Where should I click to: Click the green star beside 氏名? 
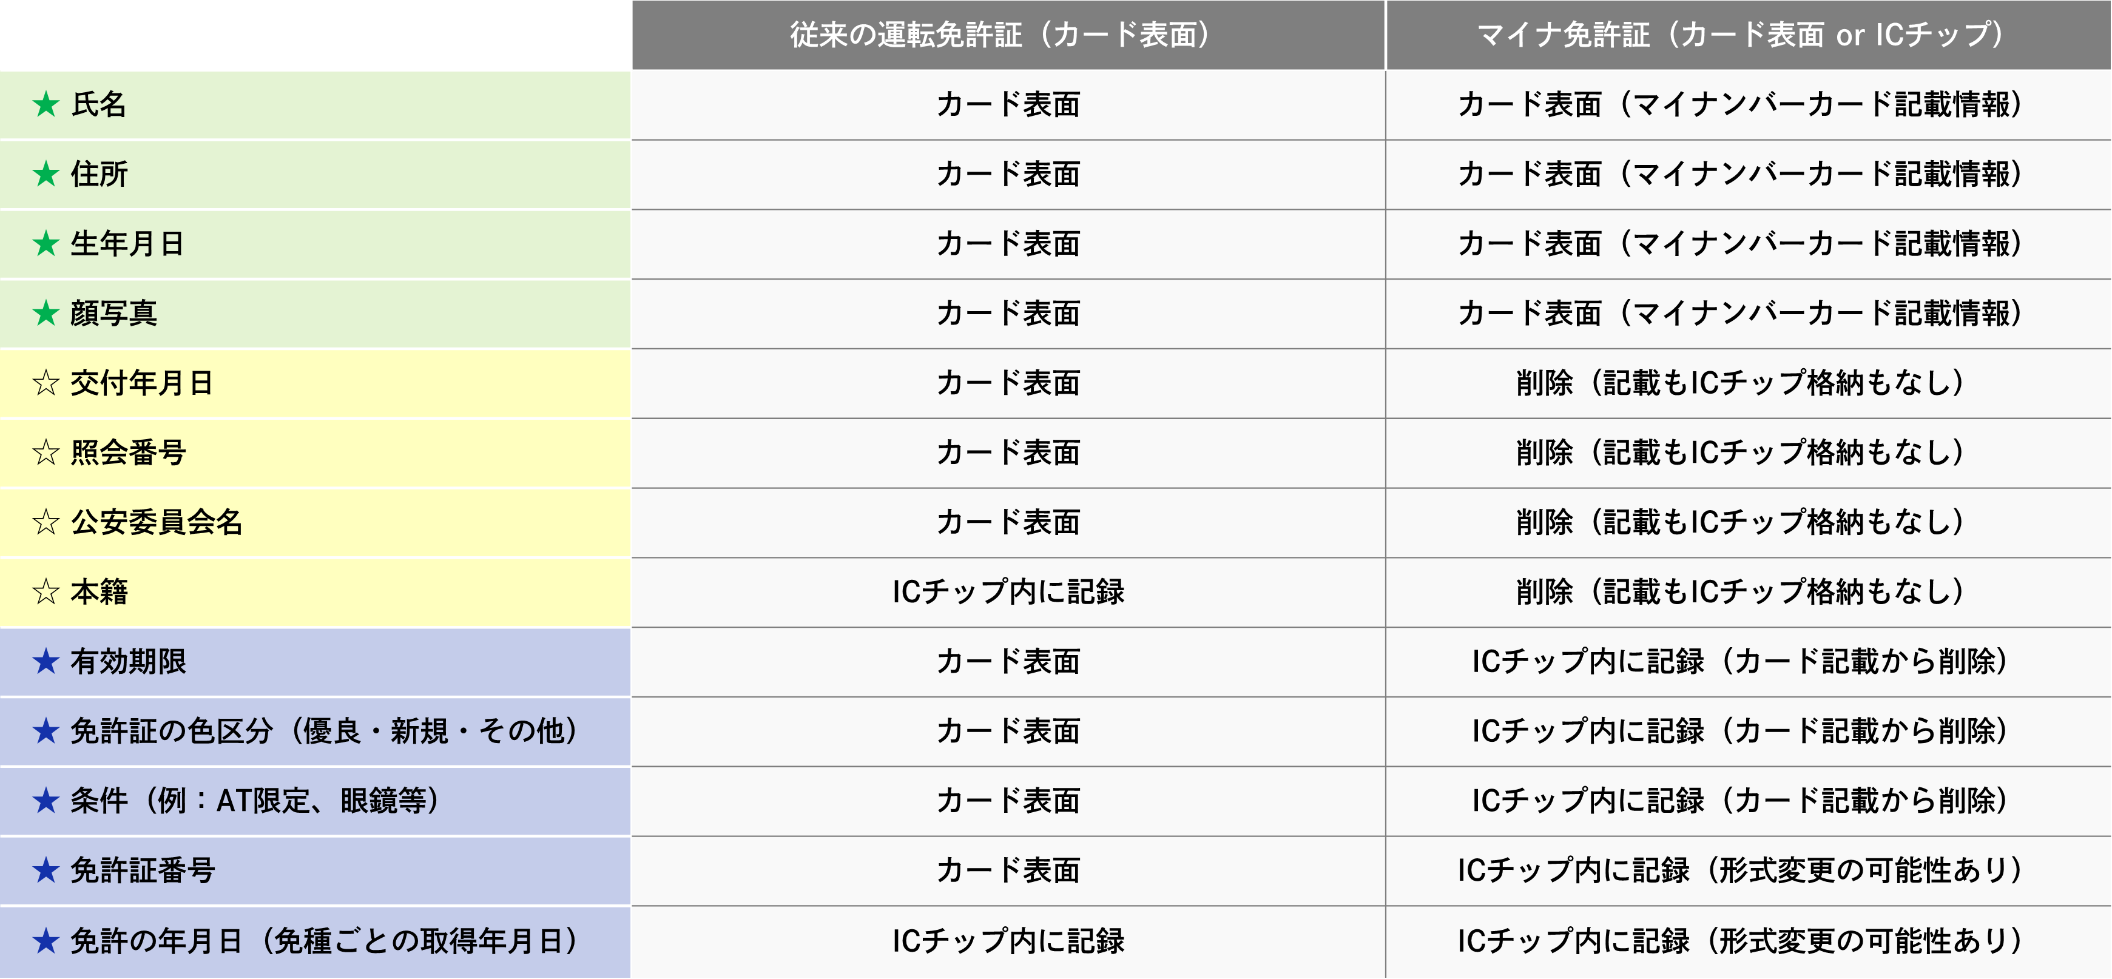(x=46, y=104)
